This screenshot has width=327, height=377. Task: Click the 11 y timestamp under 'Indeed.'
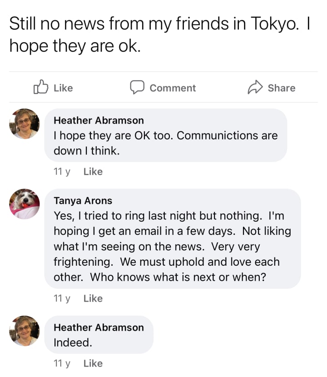pyautogui.click(x=62, y=363)
